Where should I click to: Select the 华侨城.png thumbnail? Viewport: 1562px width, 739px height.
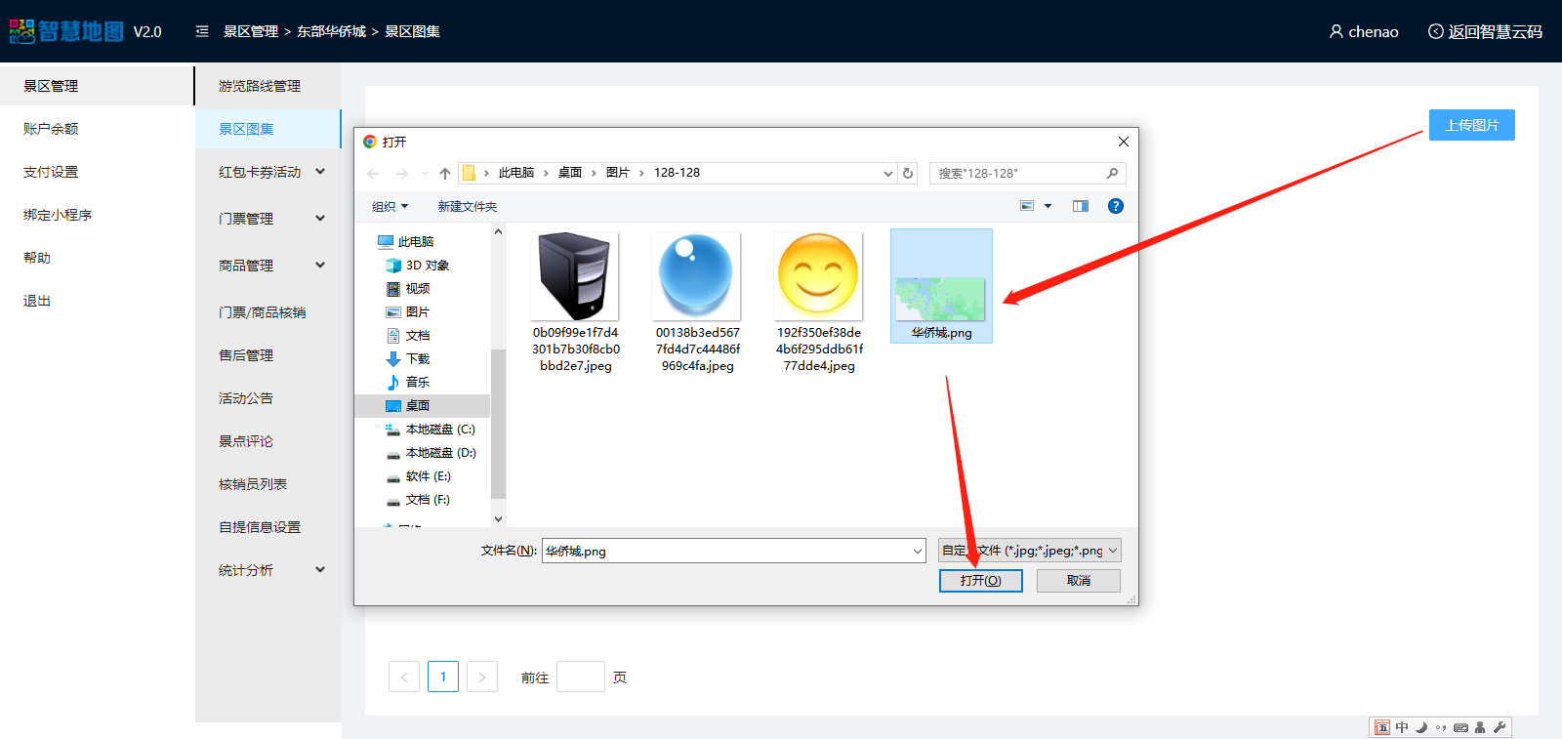coord(941,287)
